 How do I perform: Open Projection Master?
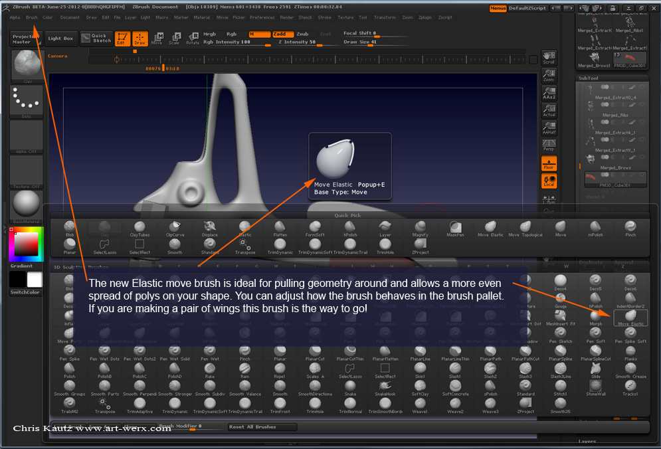pos(25,39)
